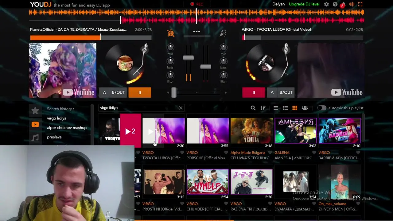
Task: Select YouTube source in sidebar
Action: 35,124
